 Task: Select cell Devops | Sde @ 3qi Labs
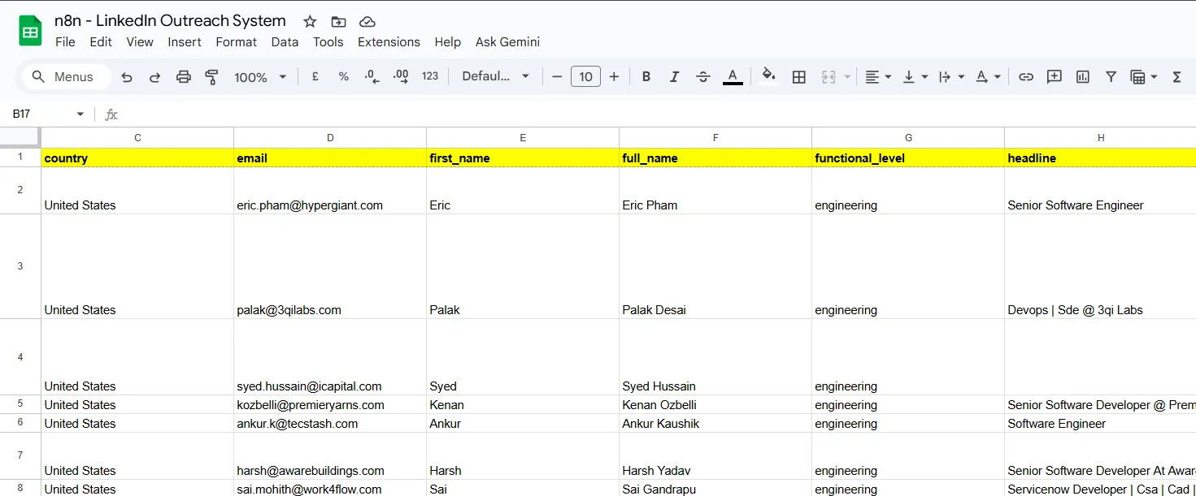1100,266
